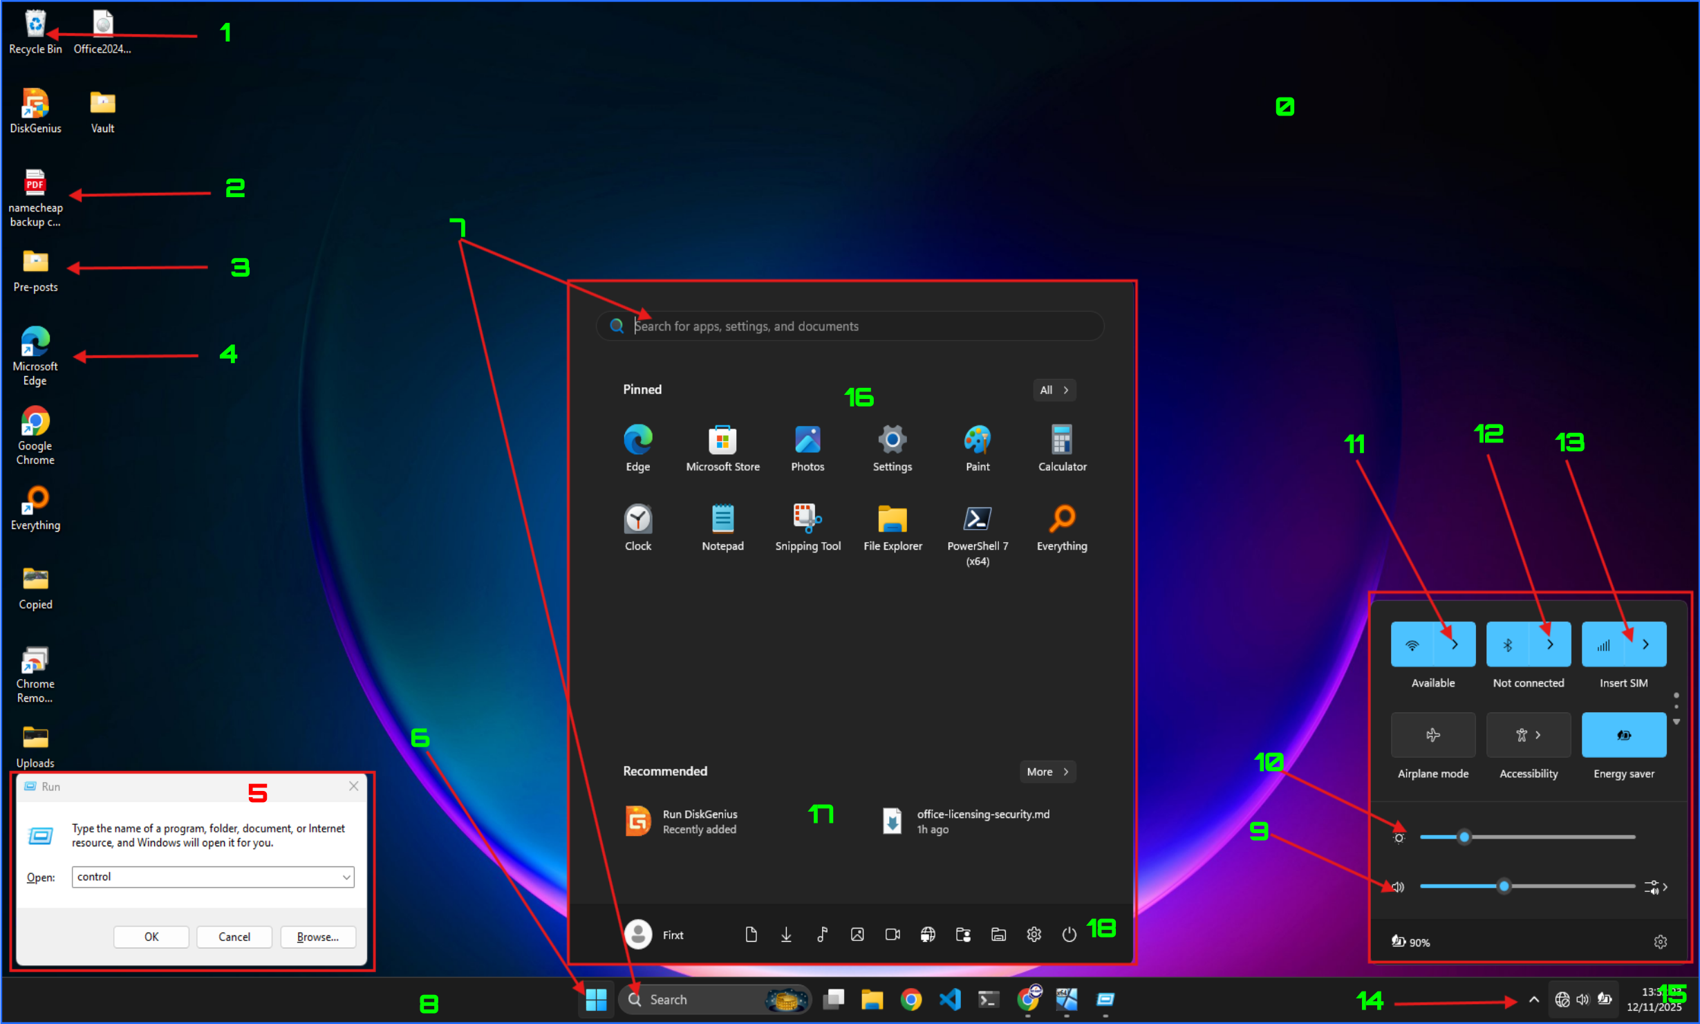This screenshot has height=1024, width=1700.
Task: Open Visual Studio Code from taskbar
Action: coord(950,999)
